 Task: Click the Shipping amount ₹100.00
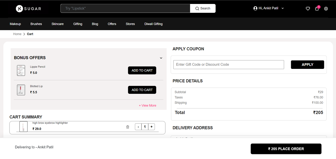(318, 103)
